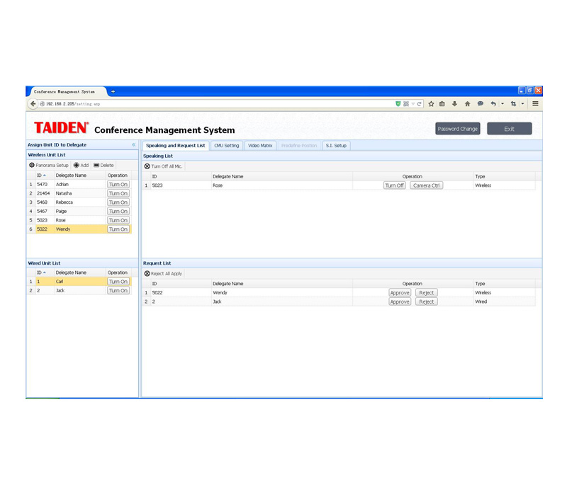This screenshot has width=567, height=482.
Task: Click the Password Change button
Action: pyautogui.click(x=457, y=129)
